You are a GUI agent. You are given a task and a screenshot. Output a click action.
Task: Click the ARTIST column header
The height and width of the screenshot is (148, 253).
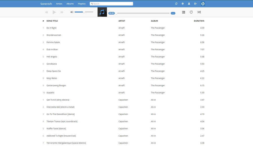click(x=122, y=21)
